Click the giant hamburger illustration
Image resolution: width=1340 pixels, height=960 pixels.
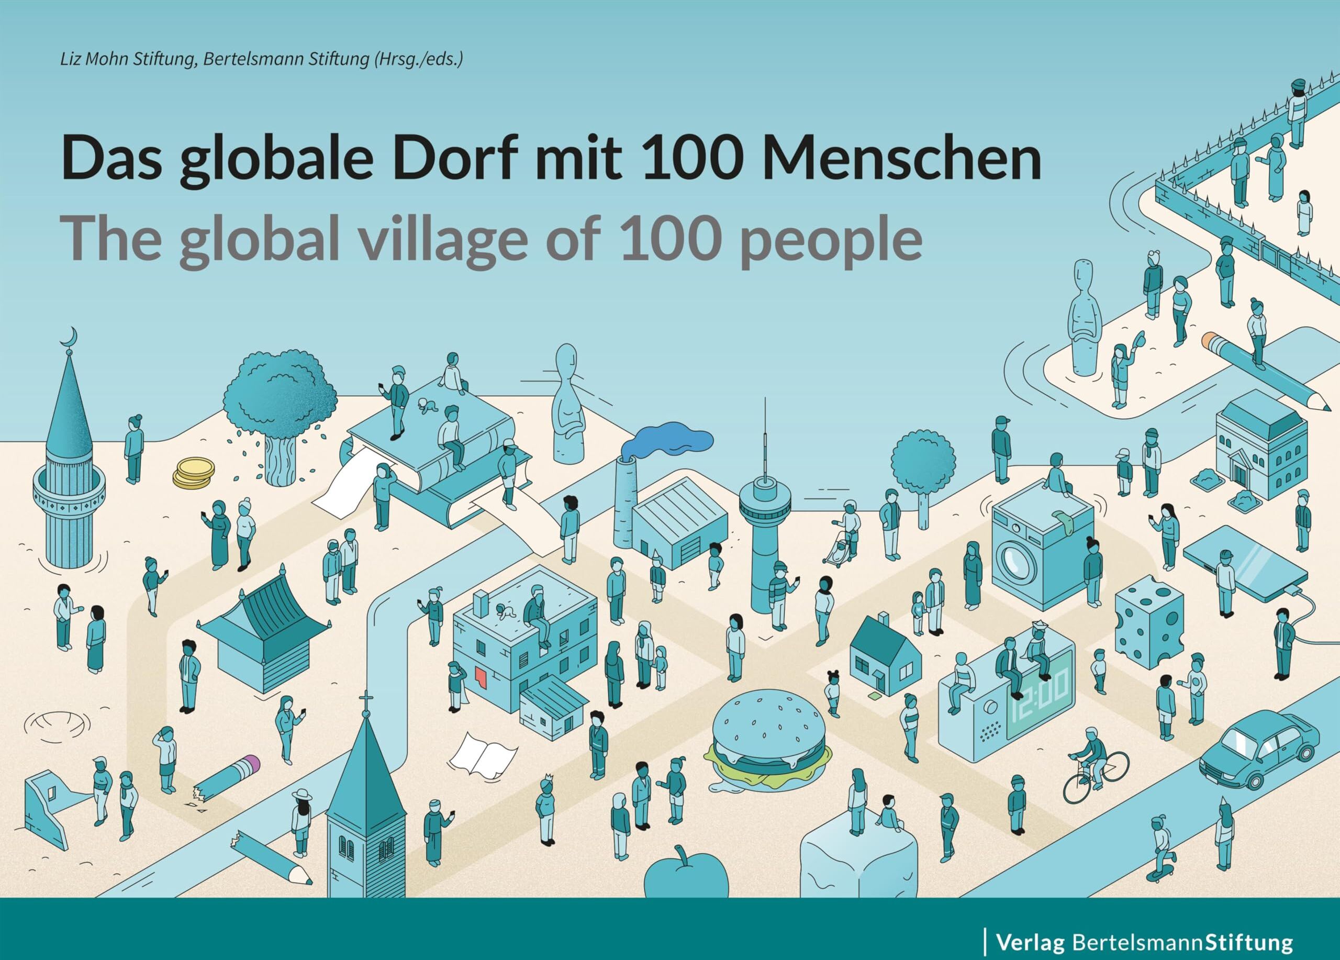(x=768, y=740)
